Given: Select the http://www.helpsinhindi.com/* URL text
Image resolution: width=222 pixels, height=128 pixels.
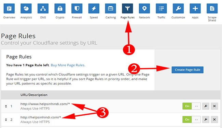Looking at the screenshot, I should 45,104.
